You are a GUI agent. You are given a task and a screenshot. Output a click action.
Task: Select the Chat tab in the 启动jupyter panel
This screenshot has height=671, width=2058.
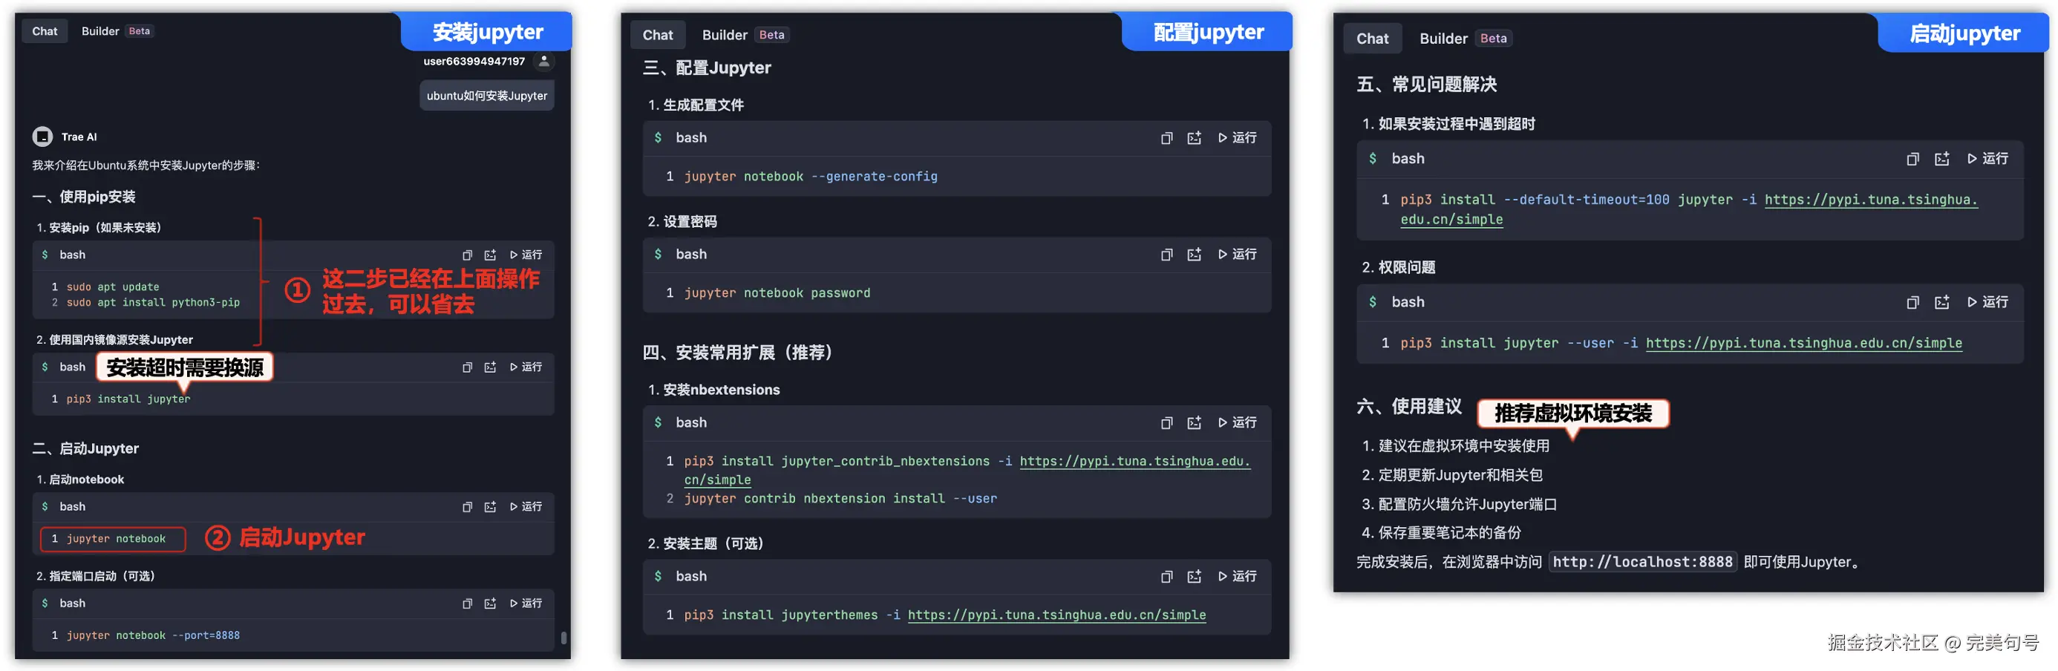(x=1373, y=39)
